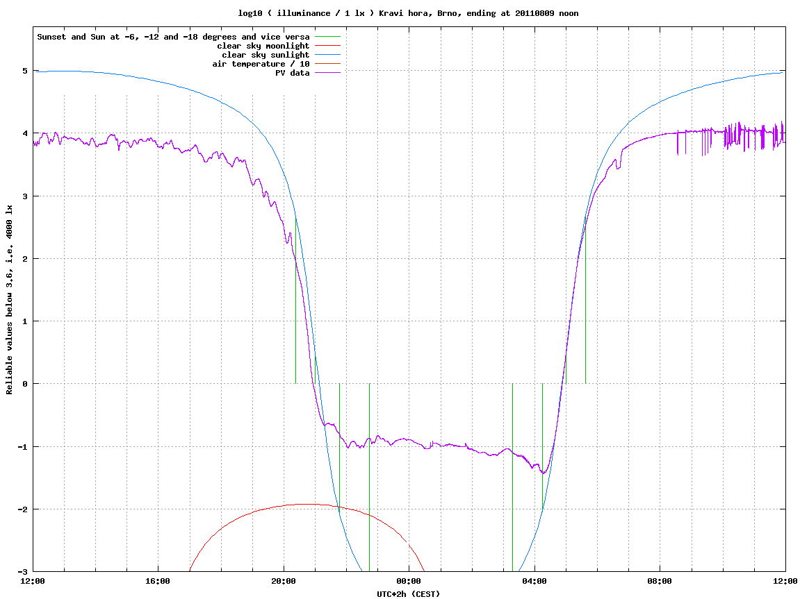The height and width of the screenshot is (599, 800).
Task: Click the 'Sunset and Sun at -6, -12 and -18 degrees' legend label
Action: point(173,37)
